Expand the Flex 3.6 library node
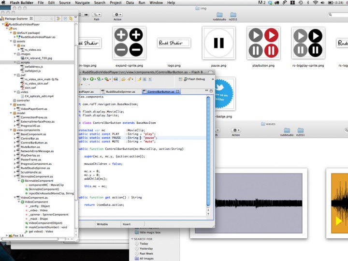 click(x=7, y=235)
